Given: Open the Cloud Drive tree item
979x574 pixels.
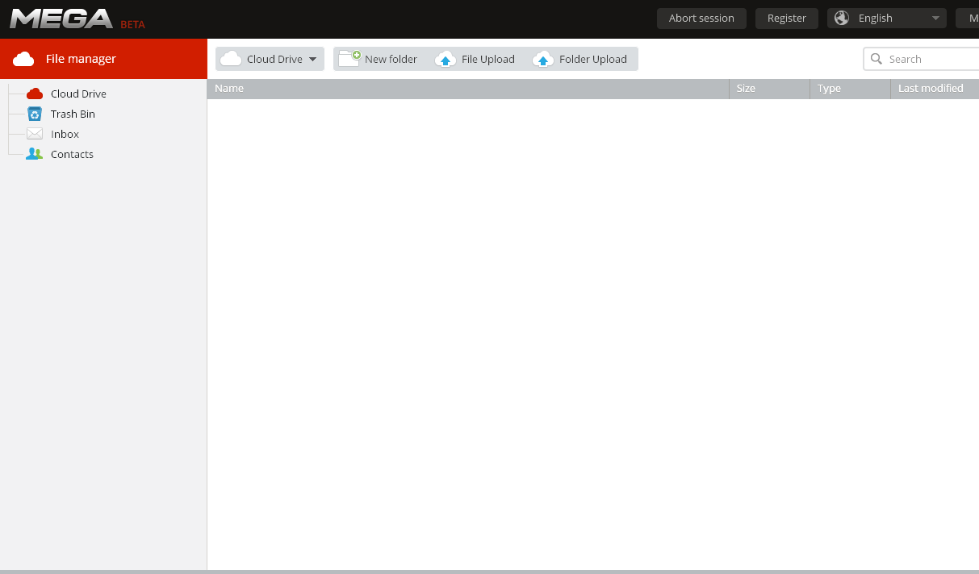Looking at the screenshot, I should point(78,94).
